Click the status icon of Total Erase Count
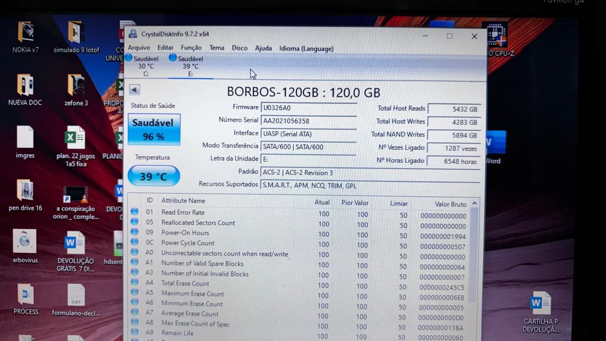The height and width of the screenshot is (341, 606). pyautogui.click(x=135, y=282)
